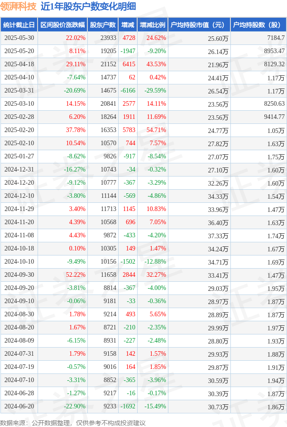Click the -6166 decrease value
This screenshot has width=287, height=427.
click(128, 90)
